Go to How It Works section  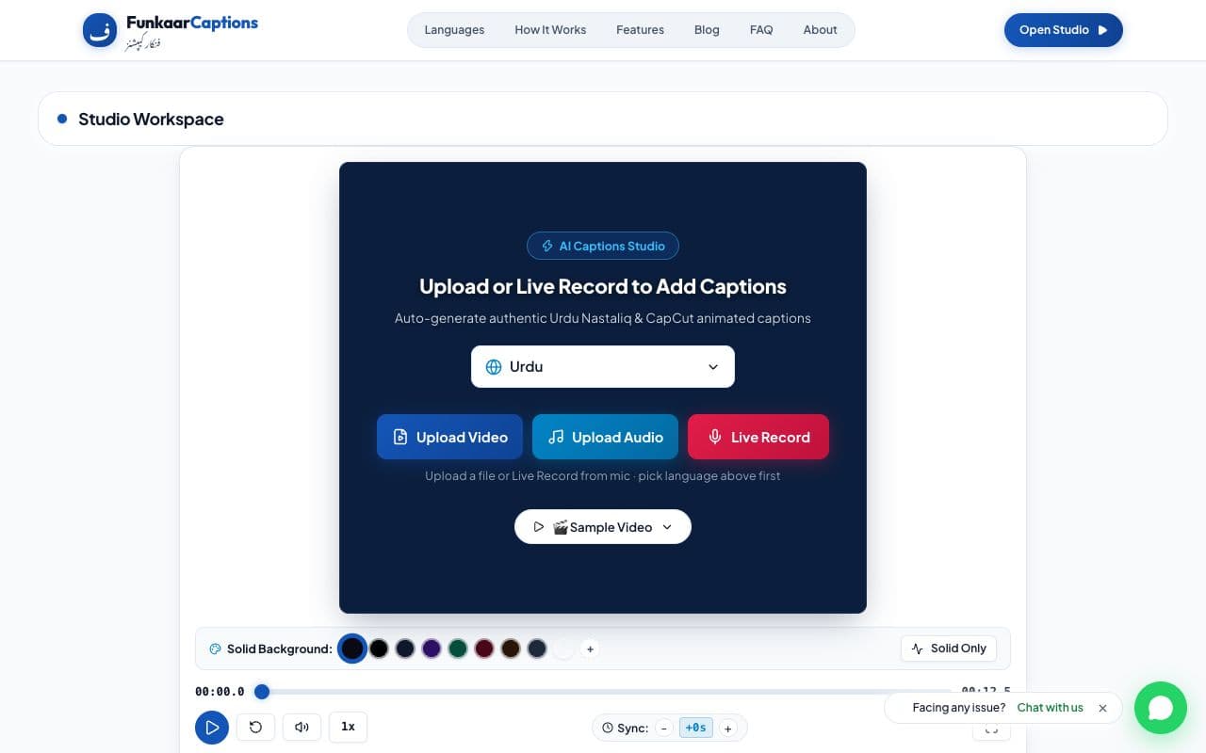coord(550,30)
